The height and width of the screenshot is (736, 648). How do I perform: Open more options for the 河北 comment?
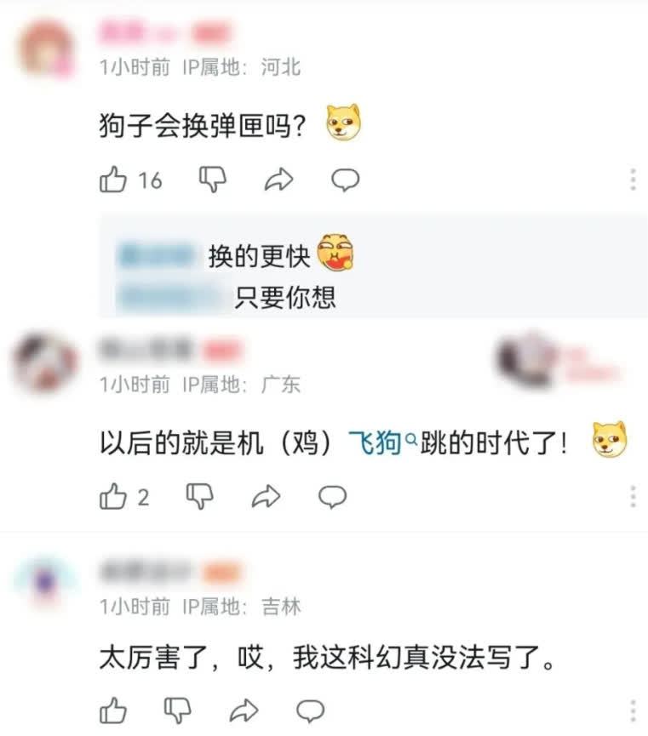click(633, 180)
